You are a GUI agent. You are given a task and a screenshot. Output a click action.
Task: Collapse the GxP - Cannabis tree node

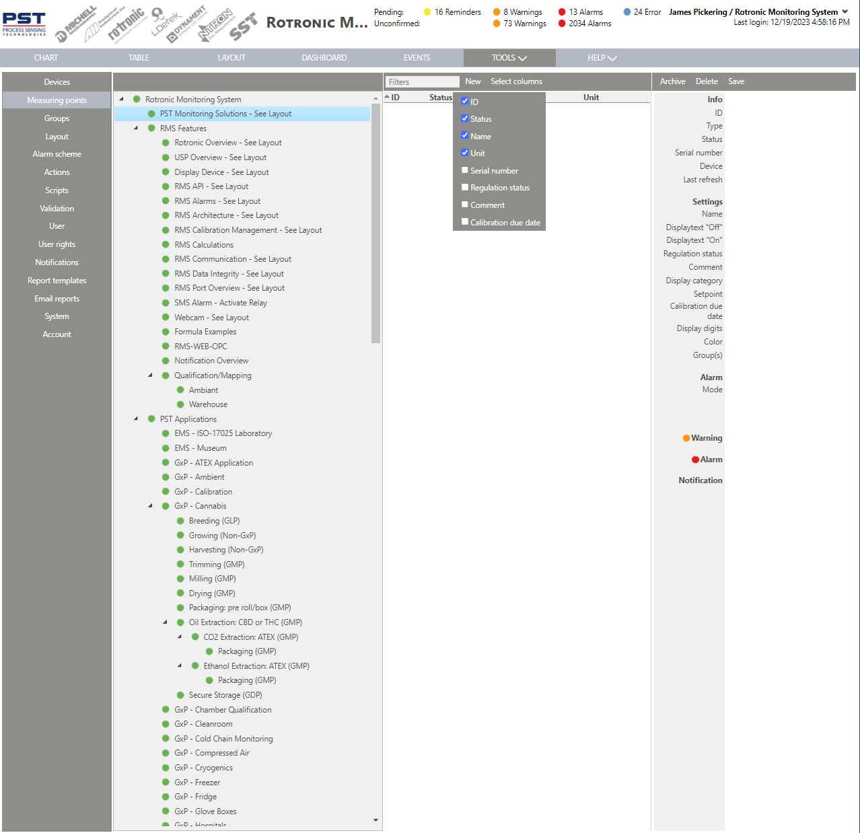tap(151, 506)
